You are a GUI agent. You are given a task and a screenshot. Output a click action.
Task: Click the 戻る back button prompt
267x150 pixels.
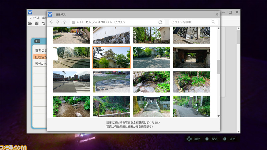(212, 139)
